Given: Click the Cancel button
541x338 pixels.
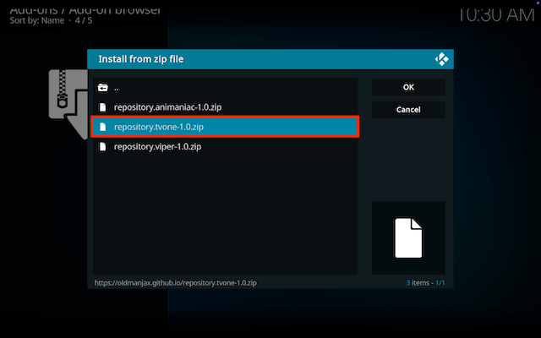Looking at the screenshot, I should (408, 110).
